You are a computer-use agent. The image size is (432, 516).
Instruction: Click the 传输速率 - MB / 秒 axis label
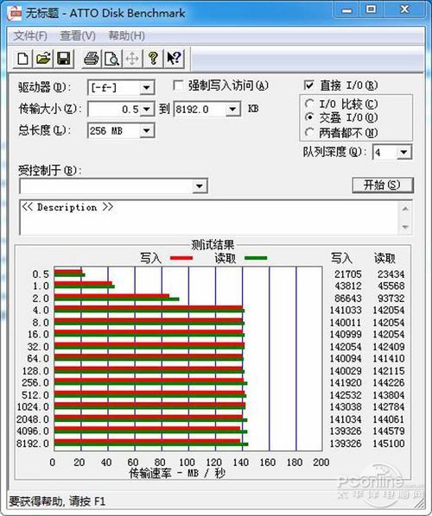177,473
